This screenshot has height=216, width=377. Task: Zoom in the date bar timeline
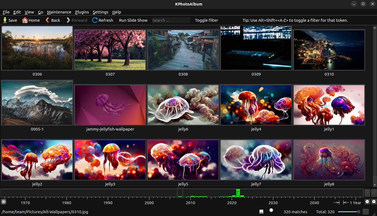(374, 202)
